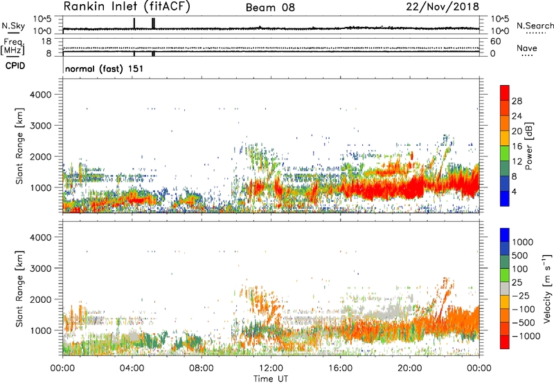Click the 'Slant Range [km]' label of Power panel
Viewport: 554px width, 383px height.
point(19,146)
